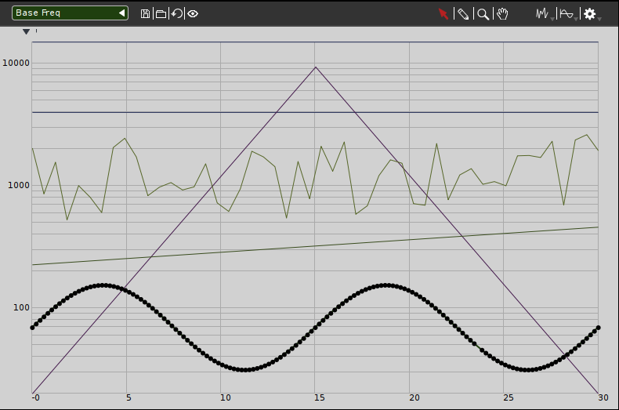Select the first dot of the sine curve
This screenshot has width=619, height=410.
click(32, 328)
